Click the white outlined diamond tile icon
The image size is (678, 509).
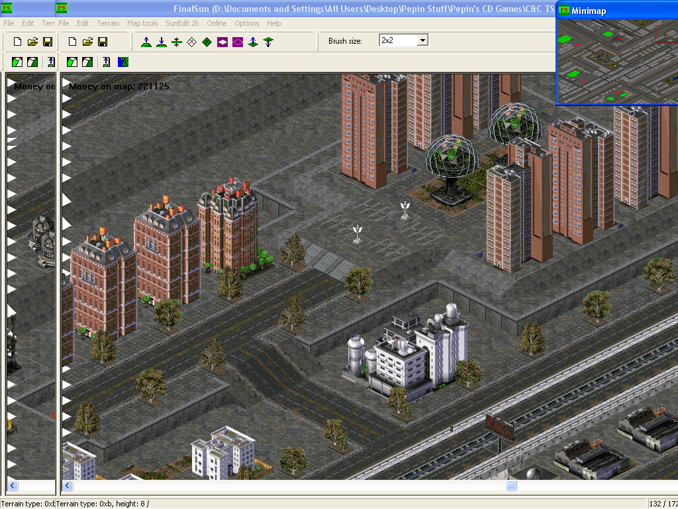(x=191, y=42)
